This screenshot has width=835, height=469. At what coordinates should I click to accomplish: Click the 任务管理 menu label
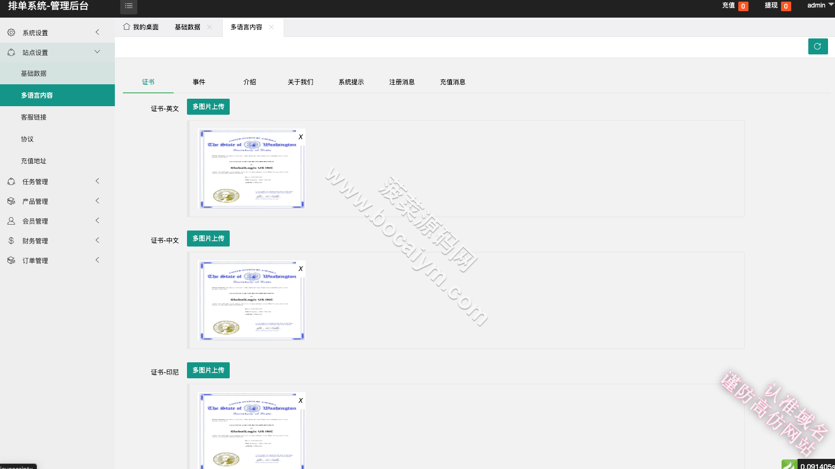(35, 182)
